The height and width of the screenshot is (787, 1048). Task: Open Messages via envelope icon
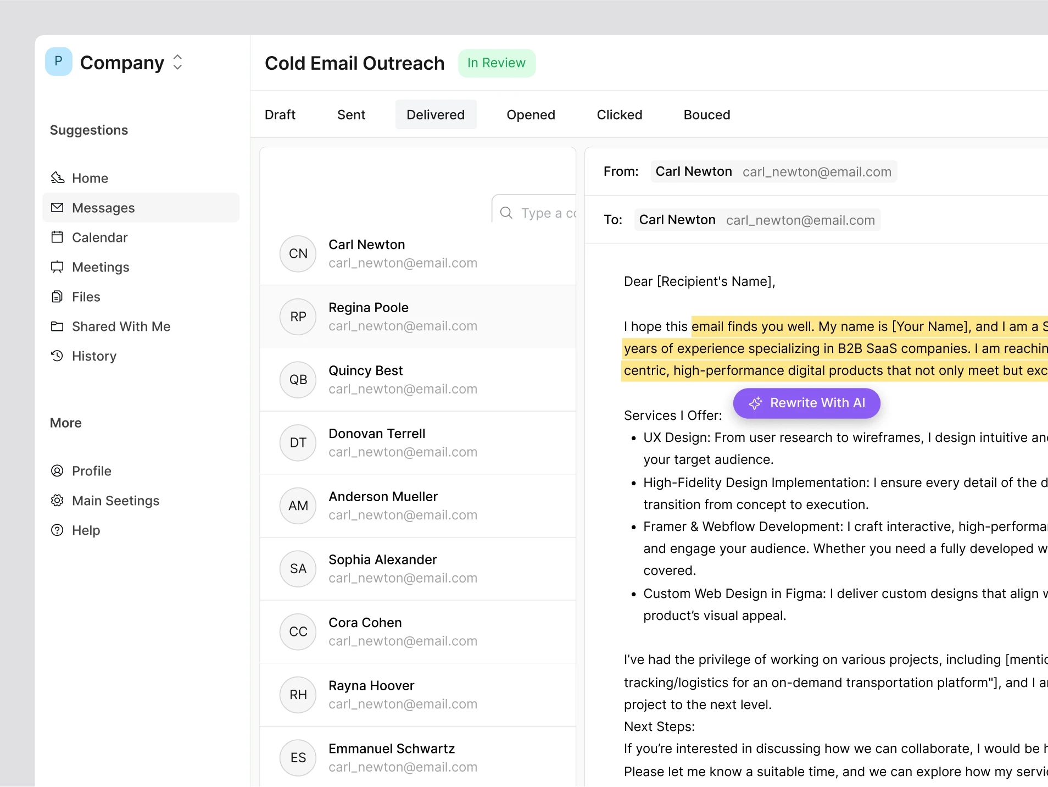[x=58, y=207]
